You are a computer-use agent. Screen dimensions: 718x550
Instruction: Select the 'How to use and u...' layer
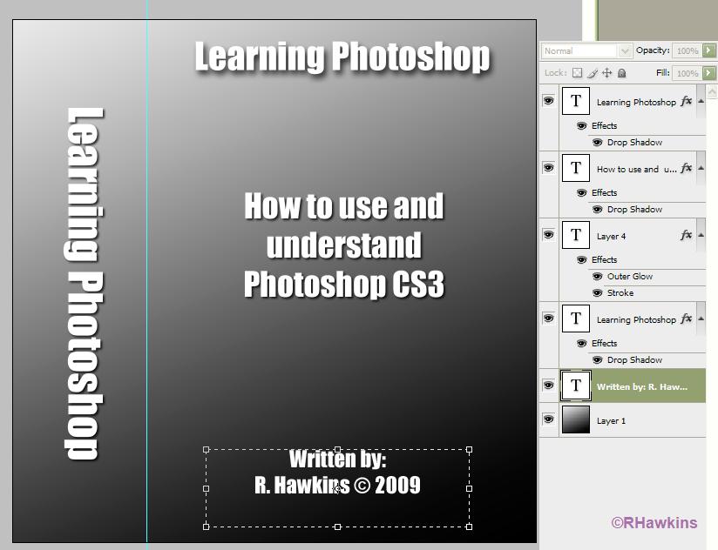coord(636,169)
